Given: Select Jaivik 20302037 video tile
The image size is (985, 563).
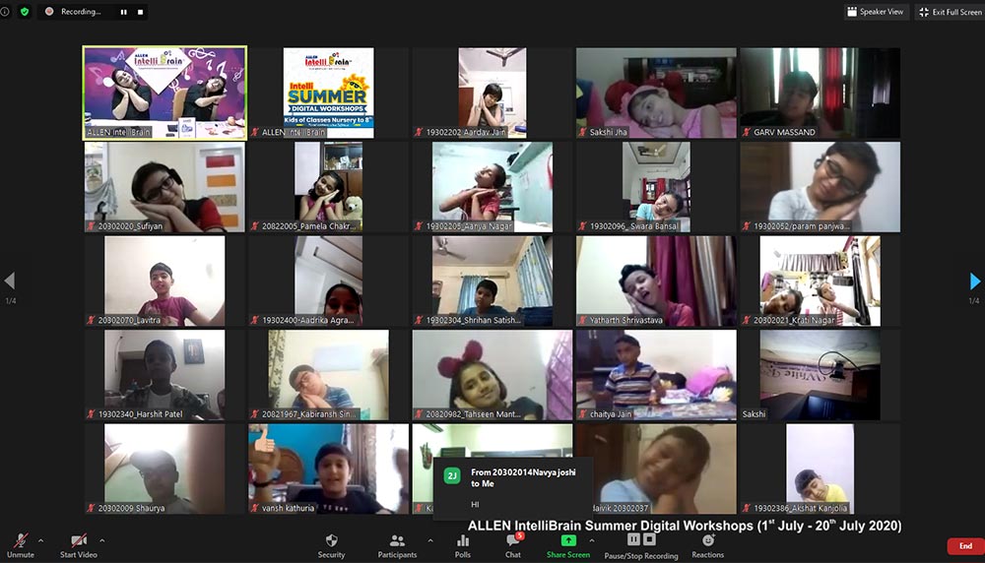Looking at the screenshot, I should (x=656, y=469).
